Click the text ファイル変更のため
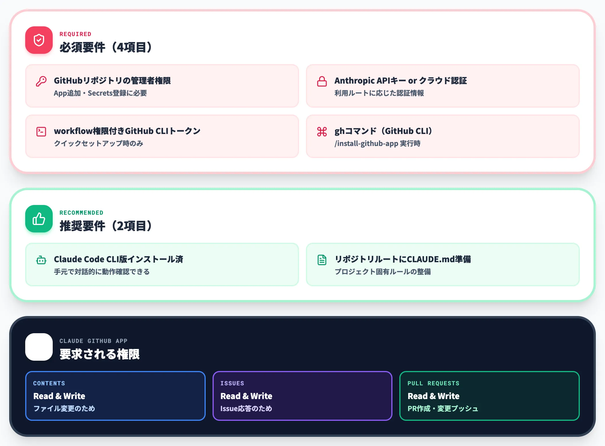Image resolution: width=605 pixels, height=446 pixels. 64,408
